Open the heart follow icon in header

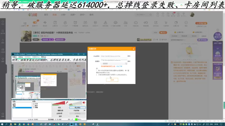pos(163,14)
